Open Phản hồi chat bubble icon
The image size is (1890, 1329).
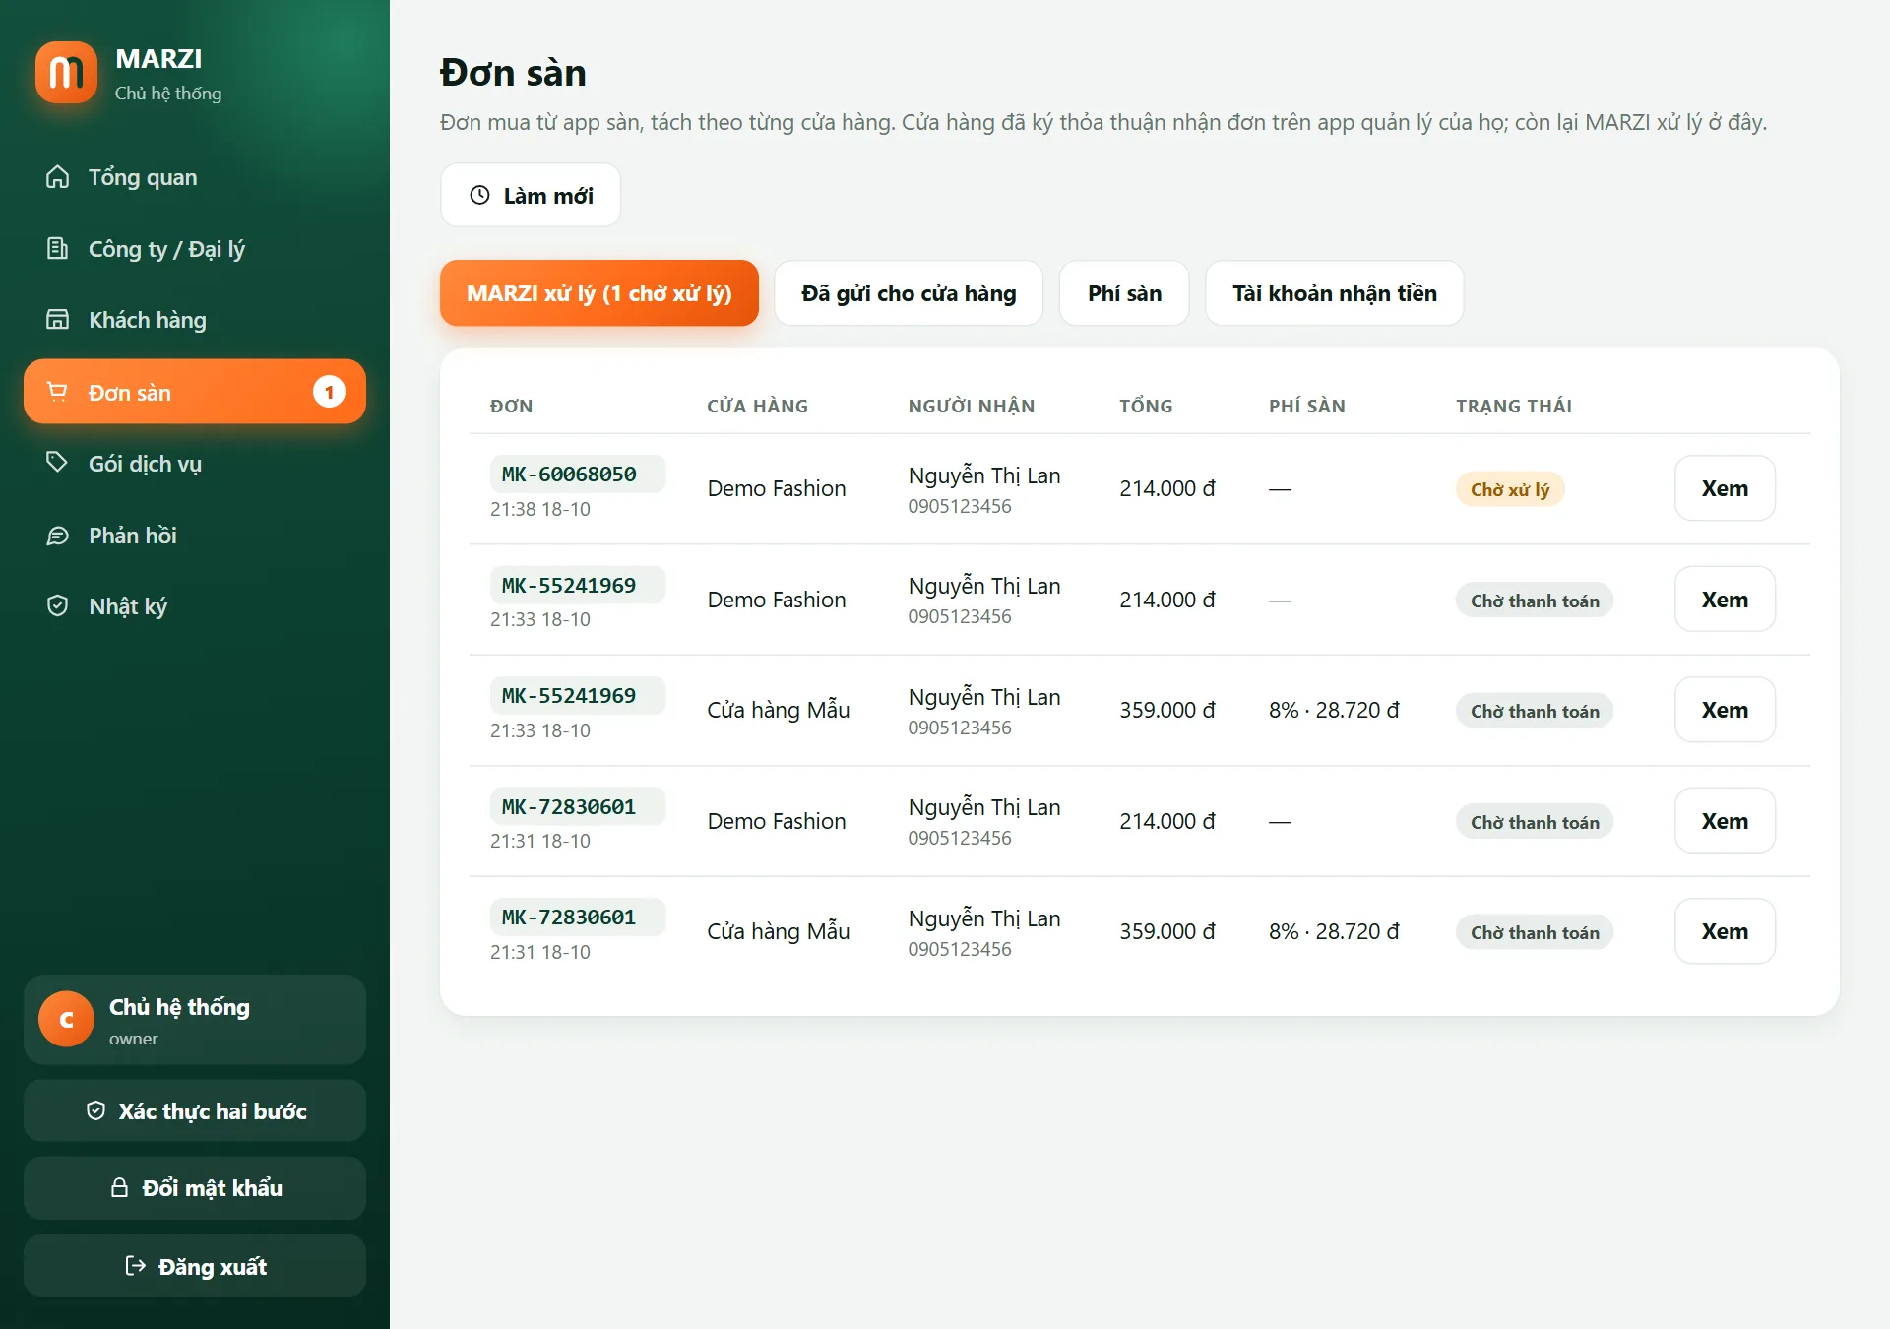pos(58,536)
